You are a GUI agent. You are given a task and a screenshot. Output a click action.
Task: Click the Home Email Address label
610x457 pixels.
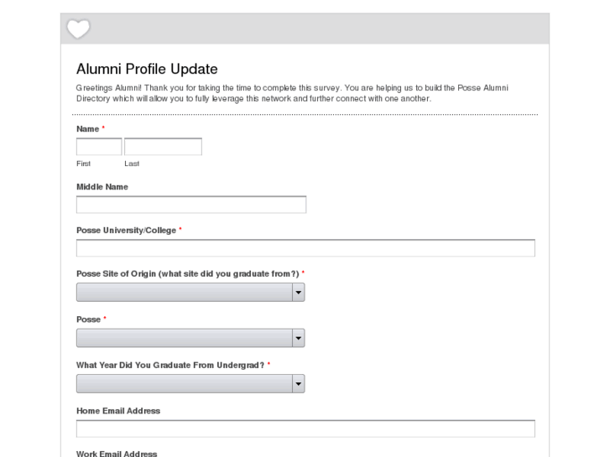tap(118, 411)
